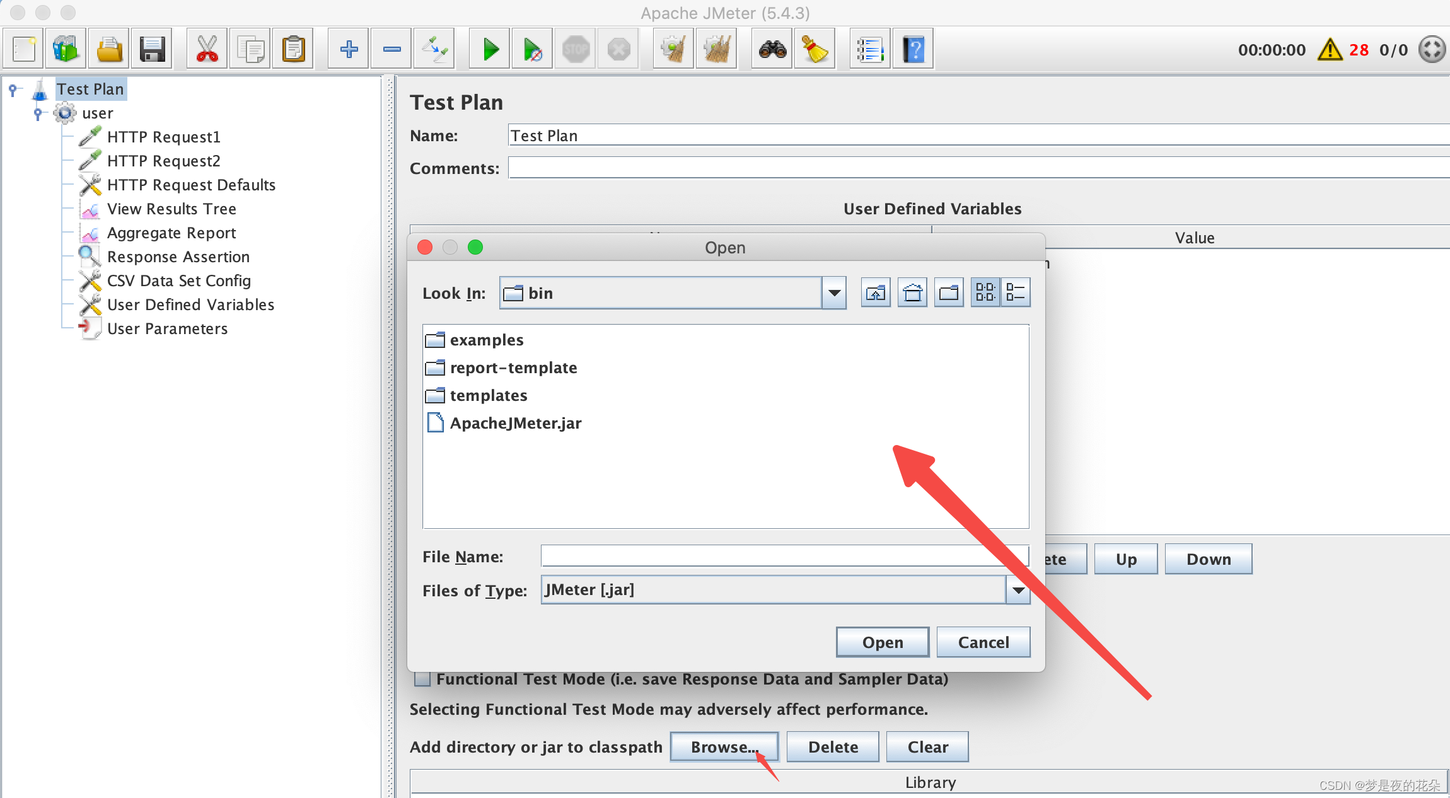Go to Home folder in Open dialog
Viewport: 1450px width, 798px height.
912,292
